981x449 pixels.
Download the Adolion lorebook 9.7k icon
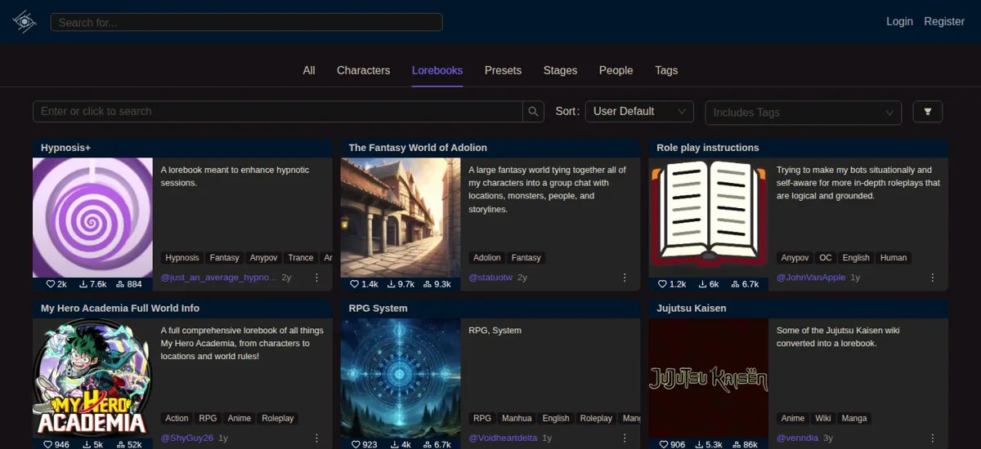391,284
